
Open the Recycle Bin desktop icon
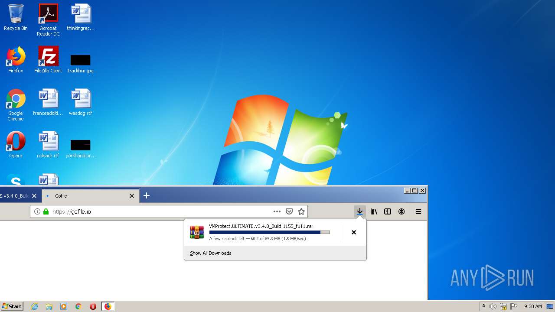click(x=16, y=17)
